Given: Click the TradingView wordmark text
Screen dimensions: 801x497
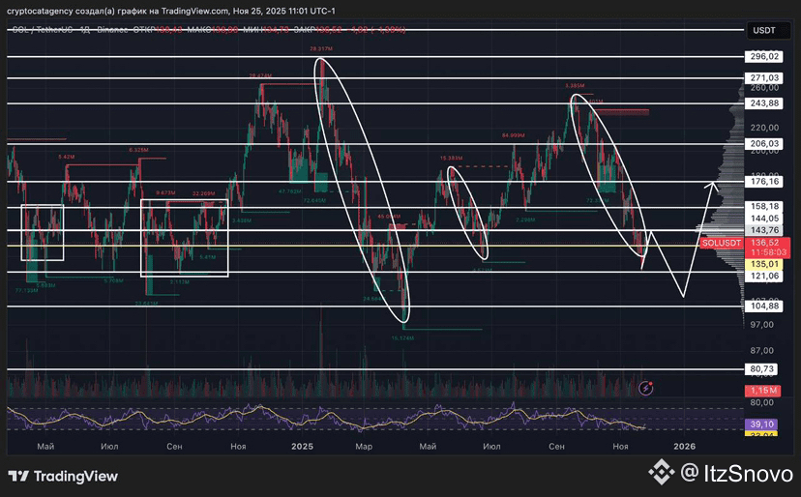Looking at the screenshot, I should 75,476.
